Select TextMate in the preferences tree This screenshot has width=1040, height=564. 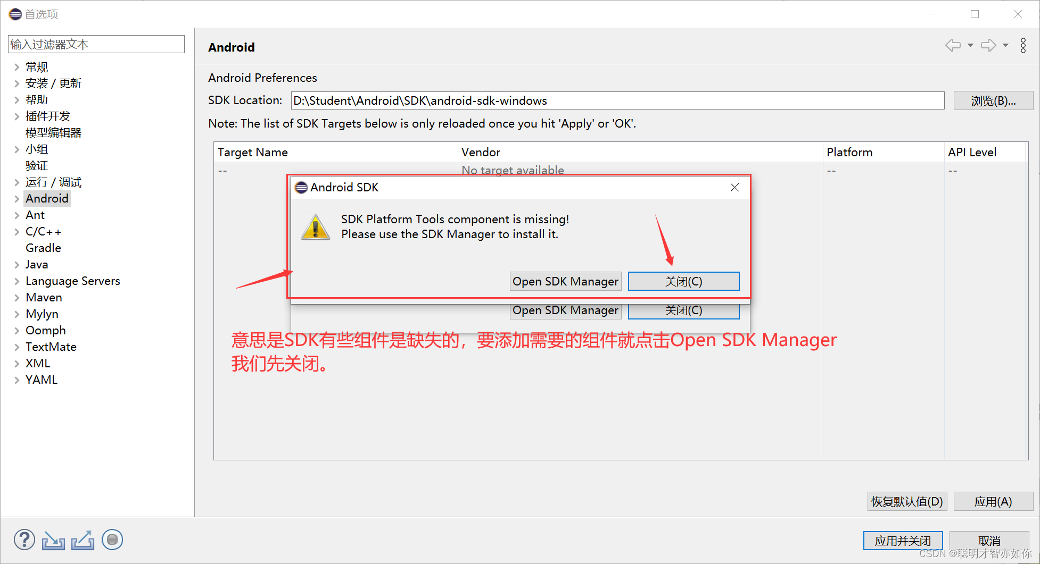tap(51, 347)
